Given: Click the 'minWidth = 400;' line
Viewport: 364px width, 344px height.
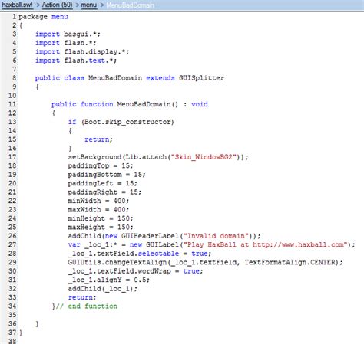Looking at the screenshot, I should click(x=98, y=201).
